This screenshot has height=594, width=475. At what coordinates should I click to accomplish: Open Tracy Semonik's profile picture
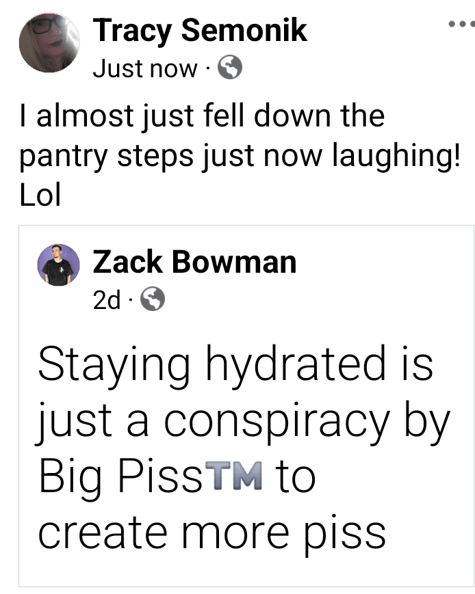pyautogui.click(x=47, y=43)
